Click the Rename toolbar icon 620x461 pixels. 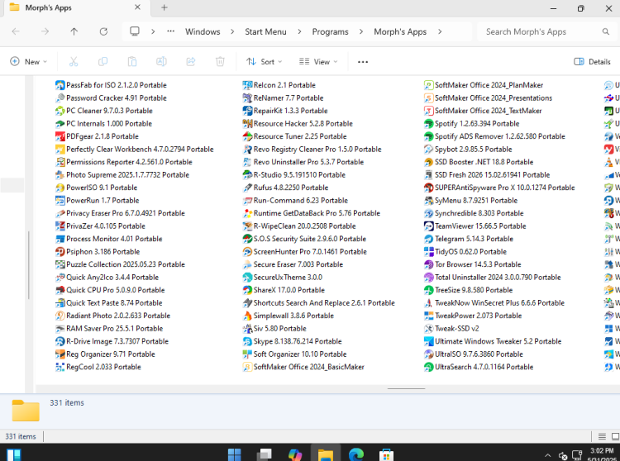pyautogui.click(x=161, y=62)
